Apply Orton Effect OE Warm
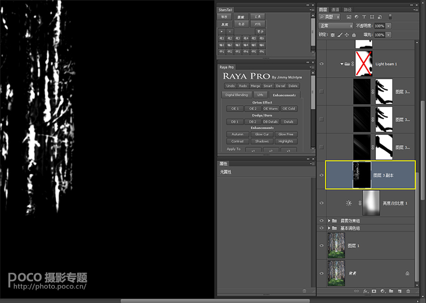 point(271,109)
